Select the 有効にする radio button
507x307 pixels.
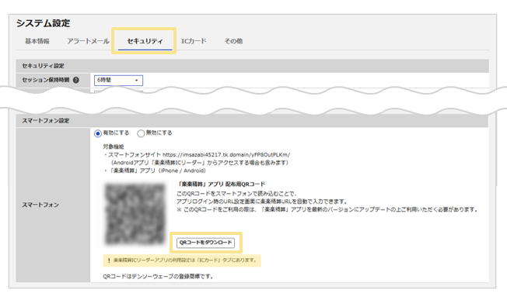[98, 133]
